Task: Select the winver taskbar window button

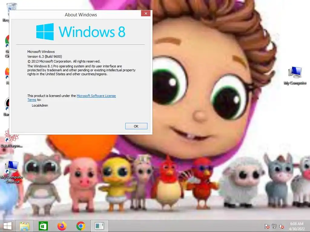Action: click(99, 226)
